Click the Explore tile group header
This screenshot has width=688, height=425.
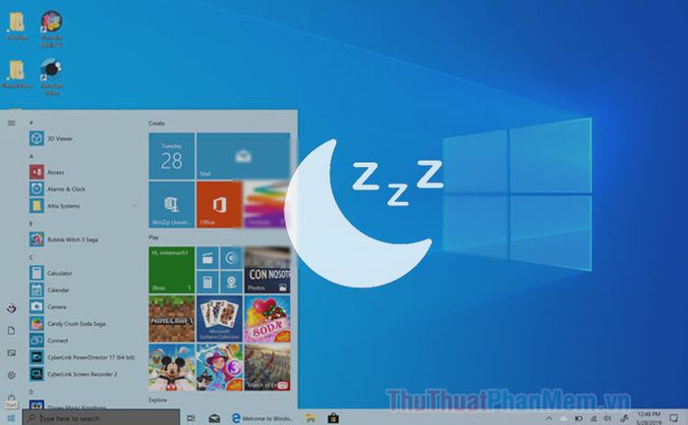pos(157,400)
